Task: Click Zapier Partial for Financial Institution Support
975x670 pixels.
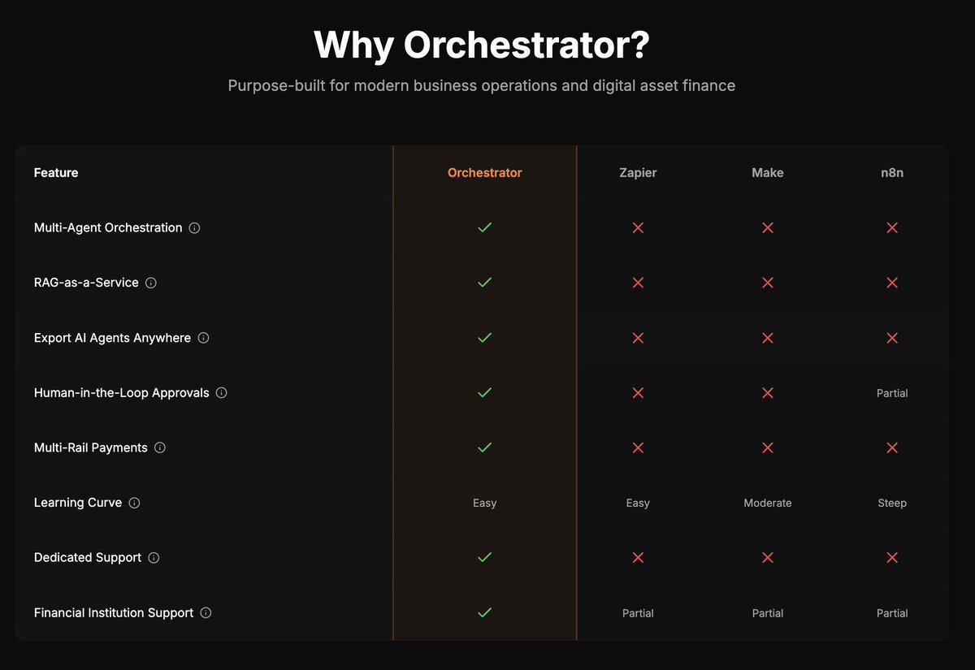Action: tap(638, 613)
